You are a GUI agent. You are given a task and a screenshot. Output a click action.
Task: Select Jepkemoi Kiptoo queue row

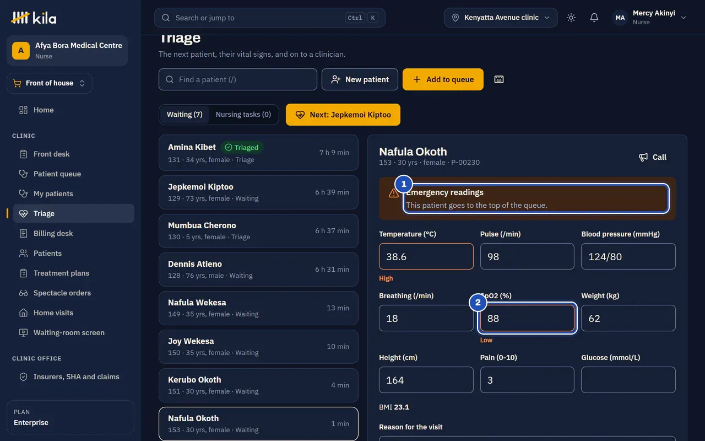pyautogui.click(x=258, y=192)
